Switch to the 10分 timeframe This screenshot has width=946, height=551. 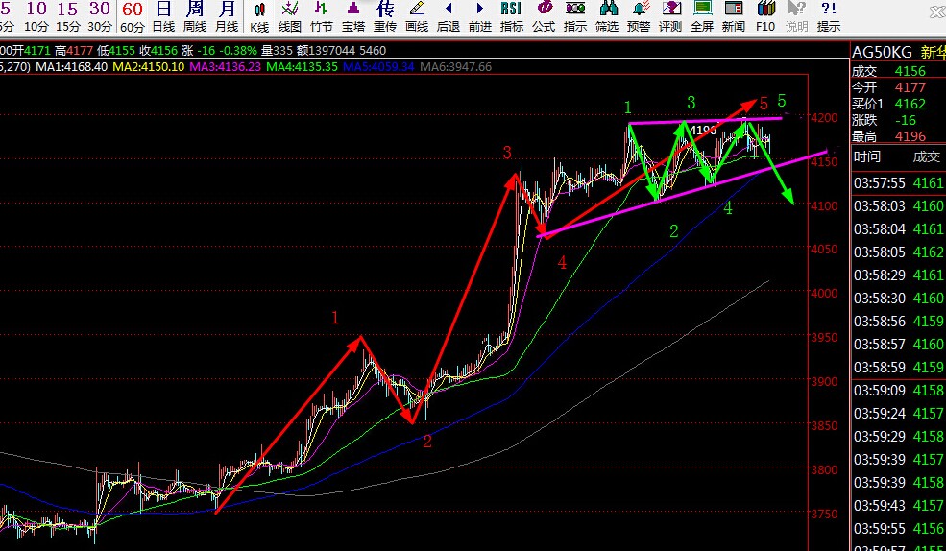pyautogui.click(x=36, y=16)
